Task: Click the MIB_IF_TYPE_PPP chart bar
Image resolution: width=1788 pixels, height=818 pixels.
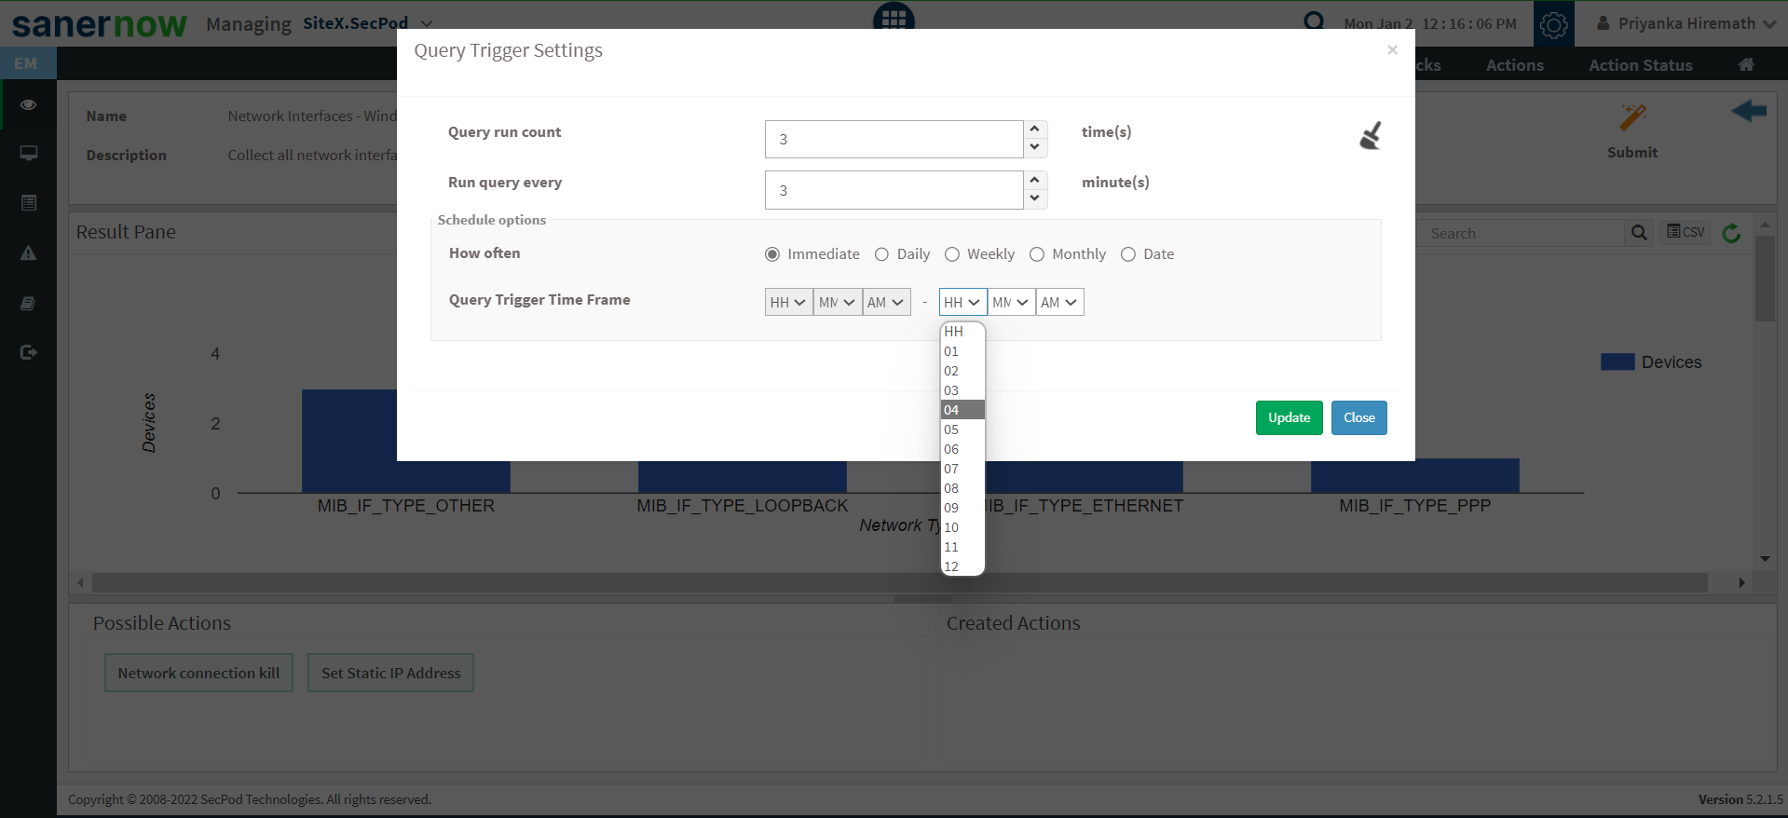Action: 1414,475
